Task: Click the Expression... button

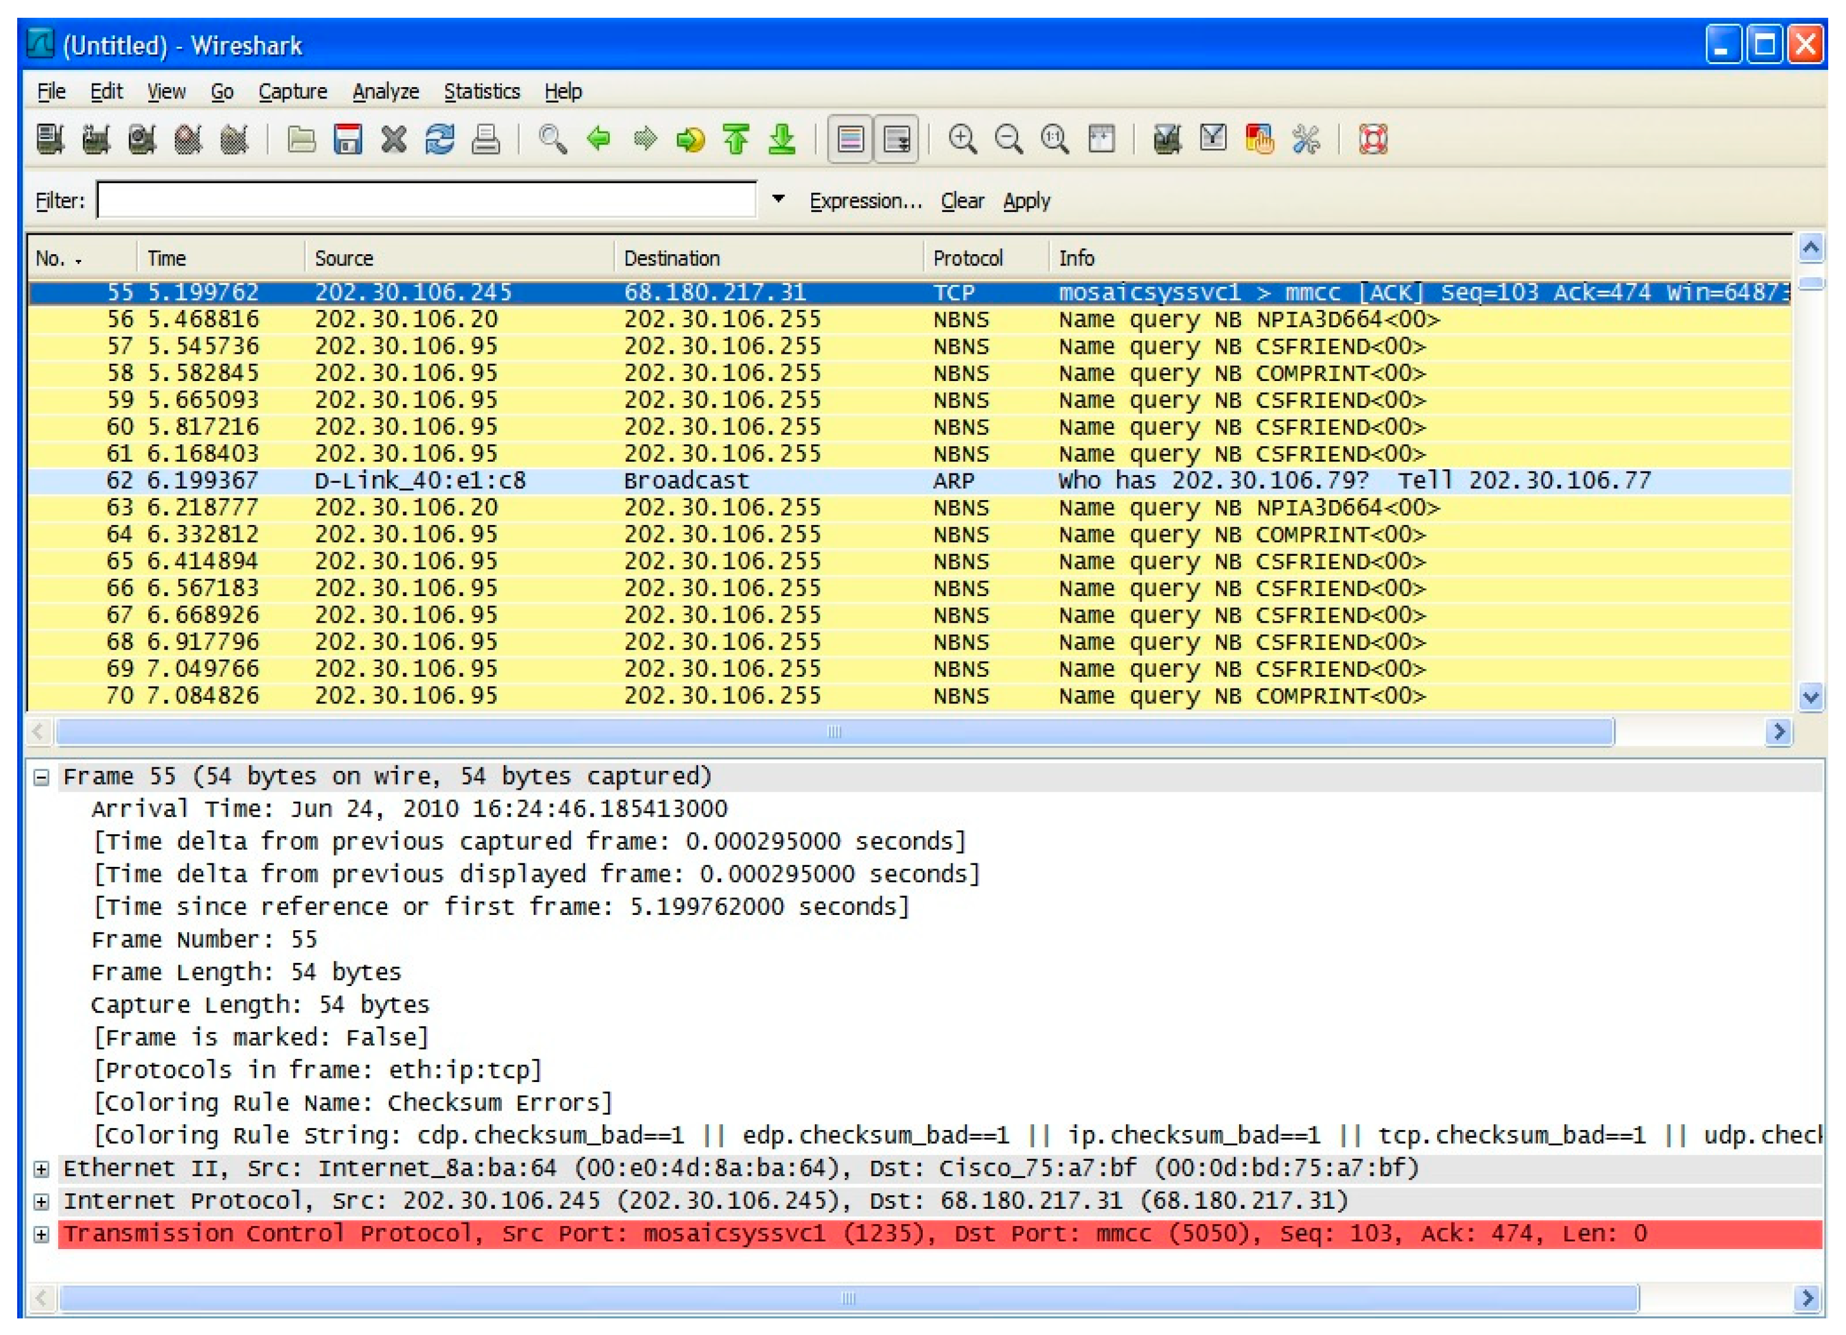Action: pos(865,201)
